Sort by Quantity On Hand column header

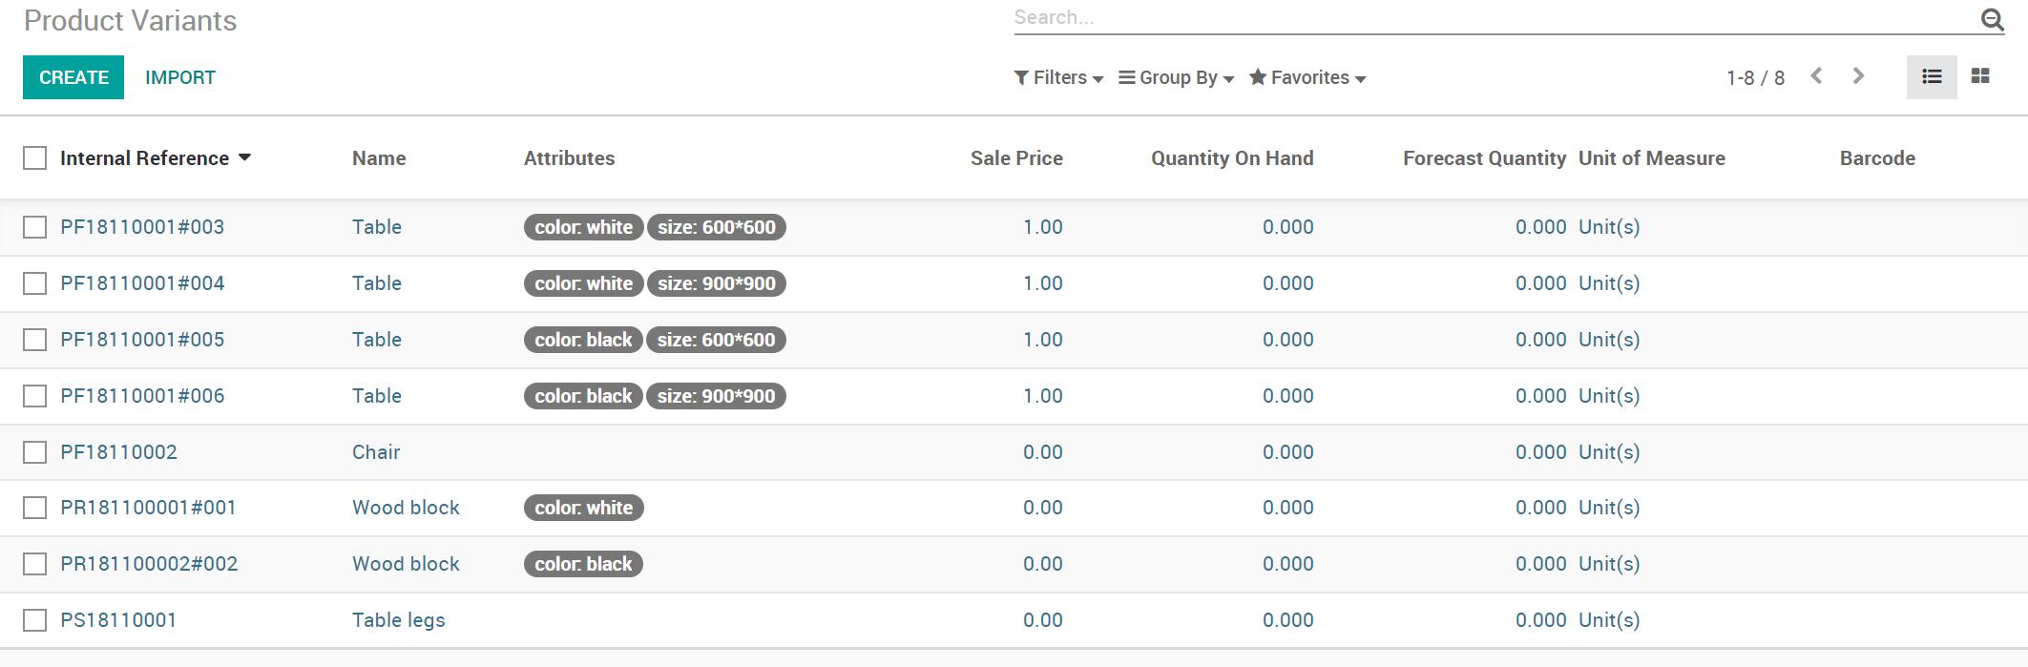coord(1232,158)
